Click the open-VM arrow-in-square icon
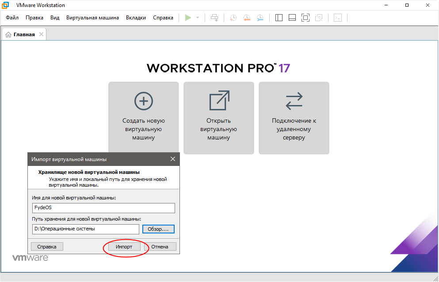This screenshot has height=282, width=439. [x=219, y=100]
